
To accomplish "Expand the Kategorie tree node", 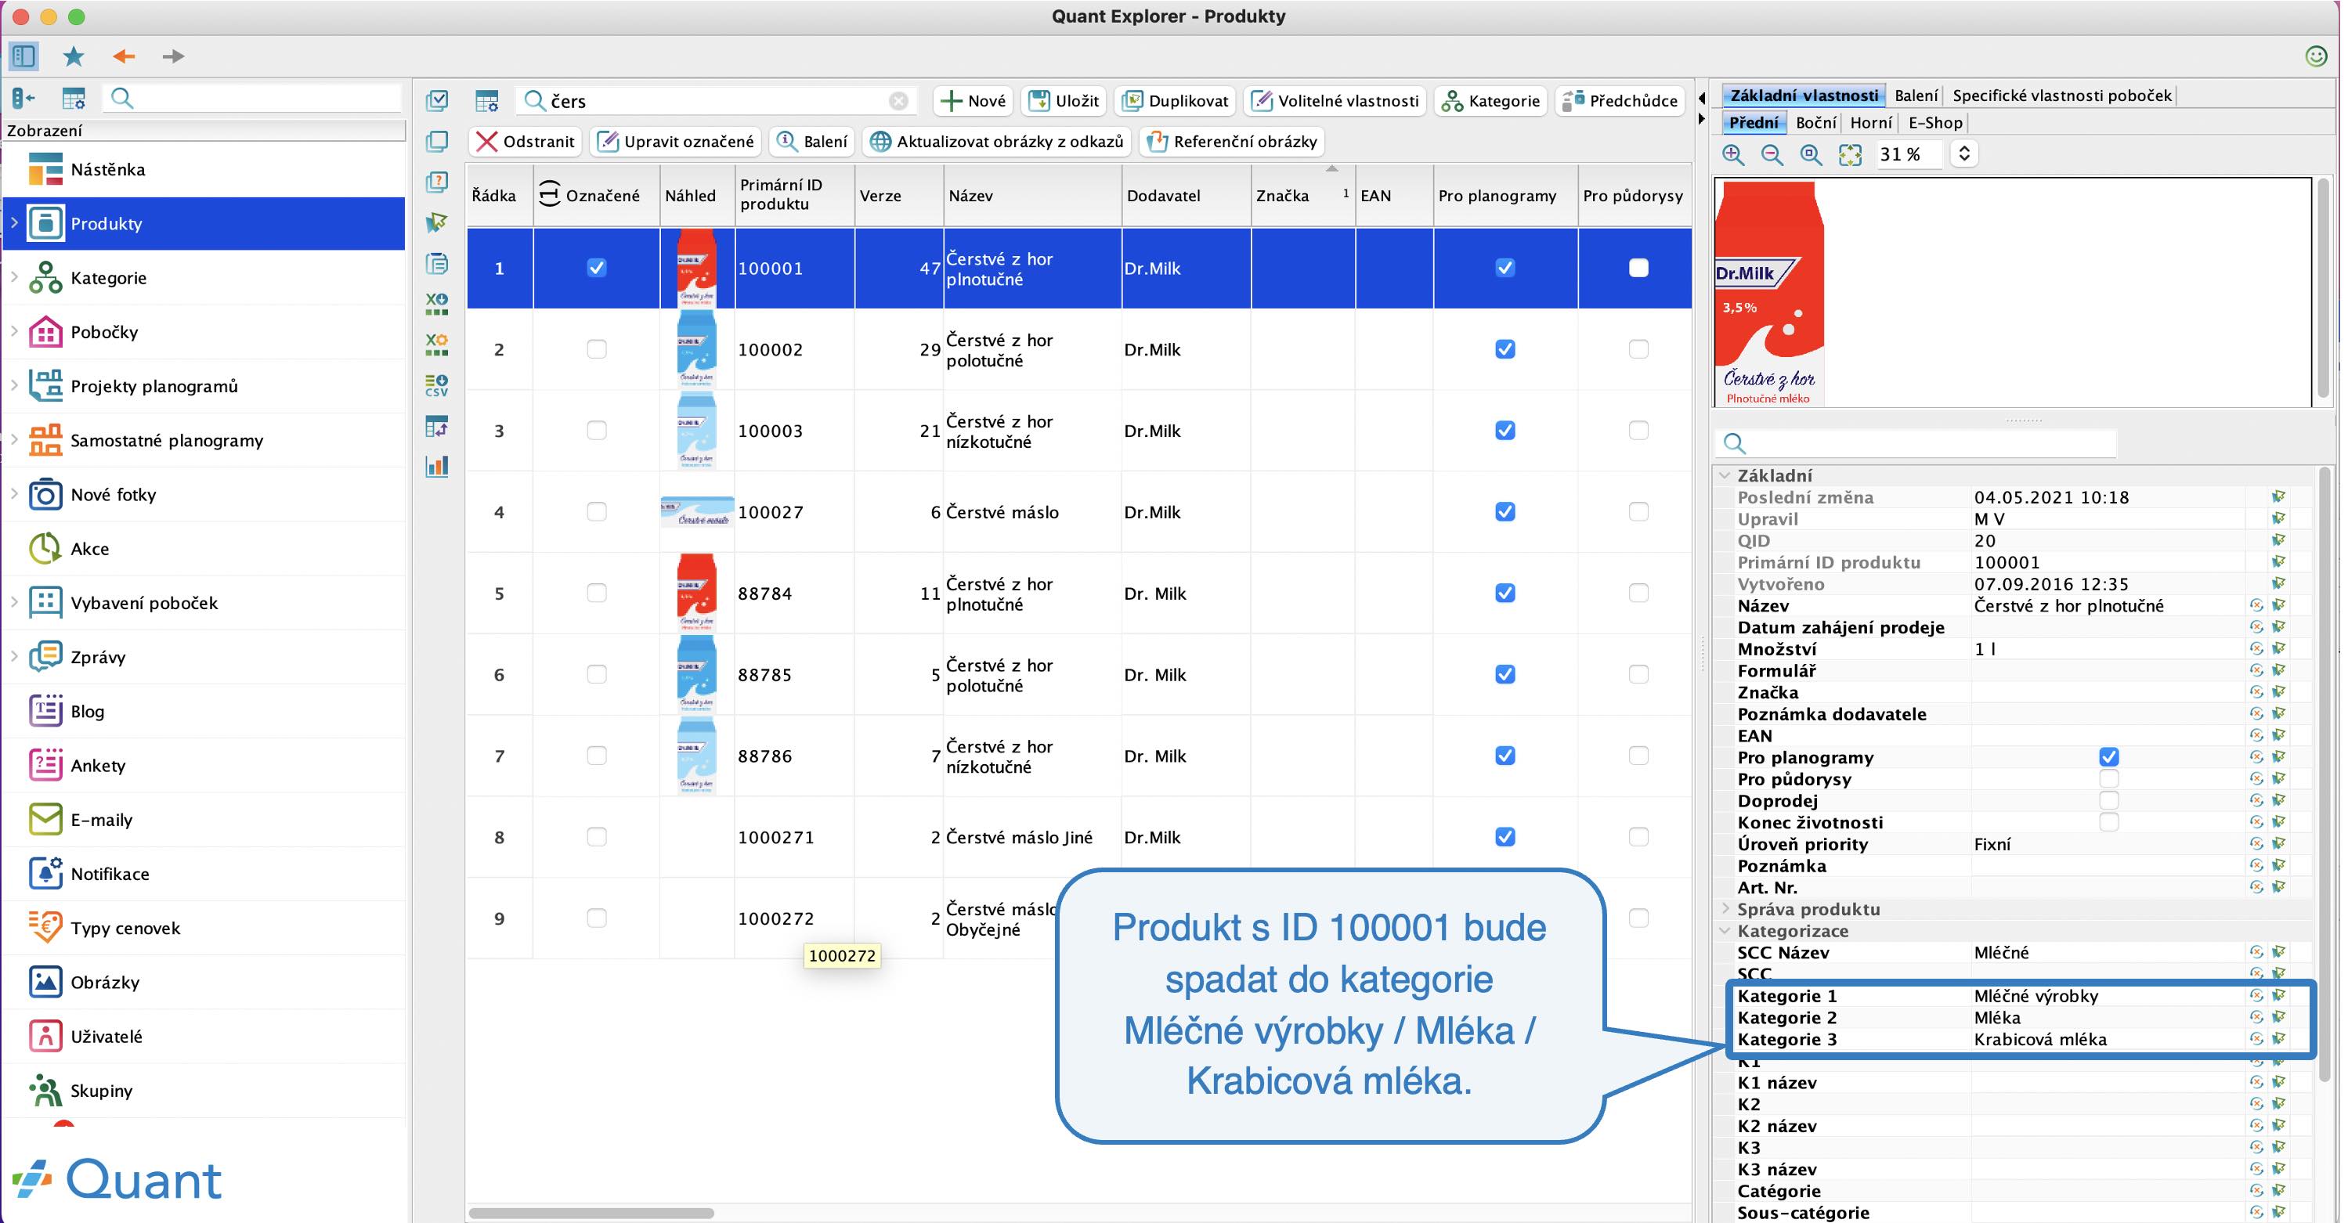I will click(x=13, y=277).
